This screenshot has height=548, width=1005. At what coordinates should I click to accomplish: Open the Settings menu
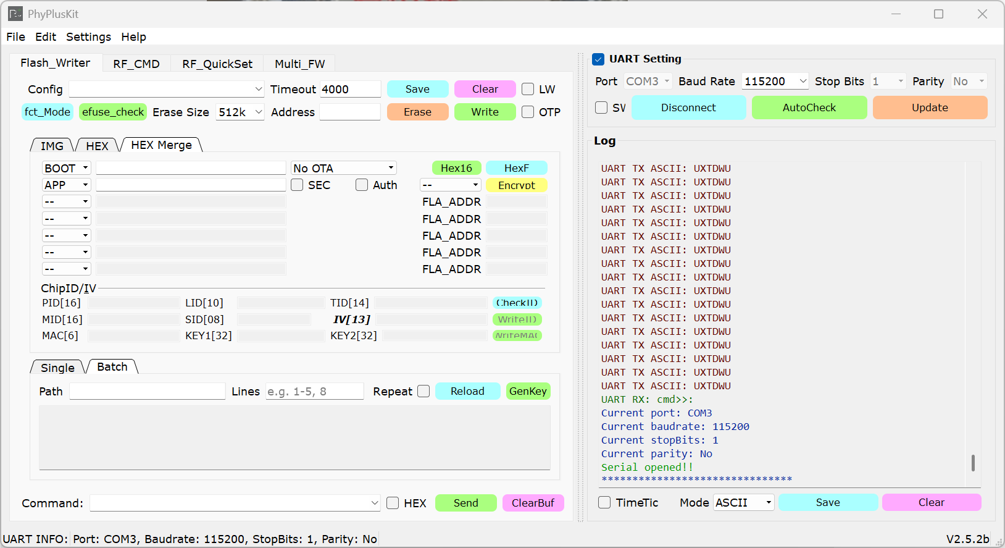tap(88, 37)
